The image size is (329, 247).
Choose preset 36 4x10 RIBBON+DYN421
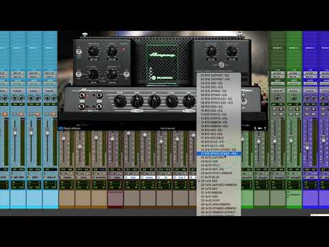(x=219, y=212)
